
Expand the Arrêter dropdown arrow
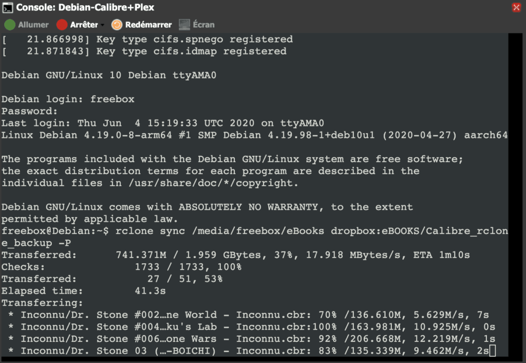[102, 25]
